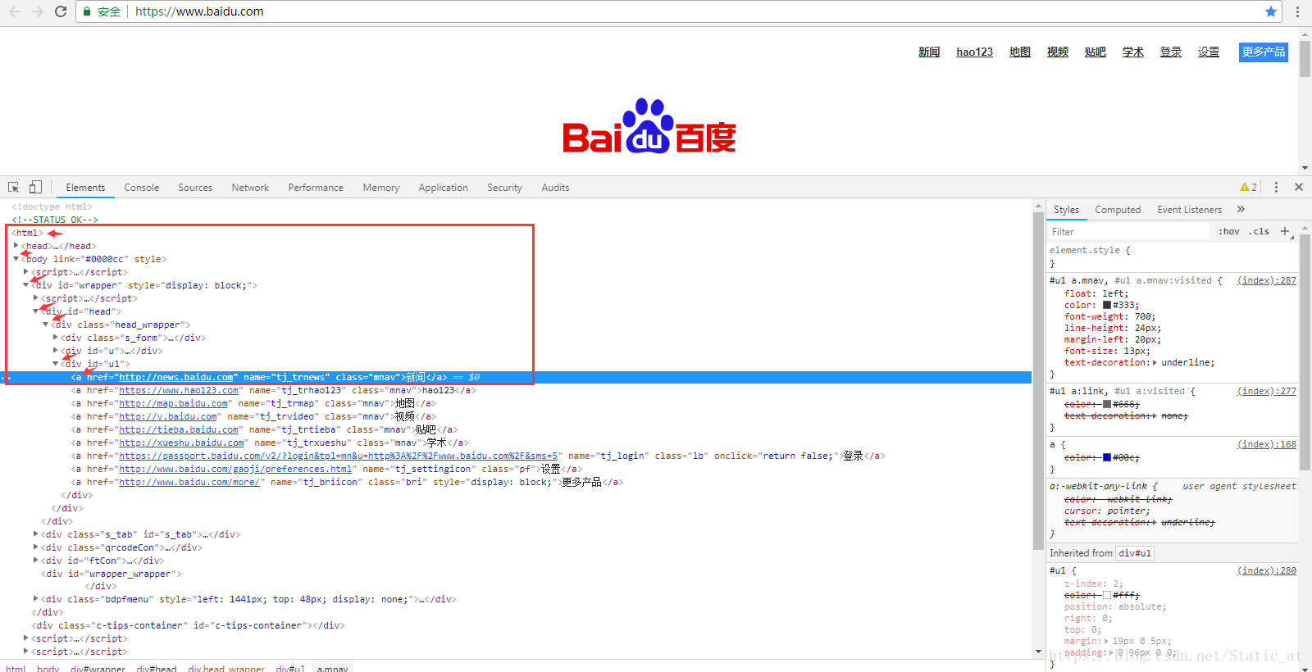The height and width of the screenshot is (672, 1312).
Task: Collapse the div id="head" node
Action: pyautogui.click(x=35, y=311)
